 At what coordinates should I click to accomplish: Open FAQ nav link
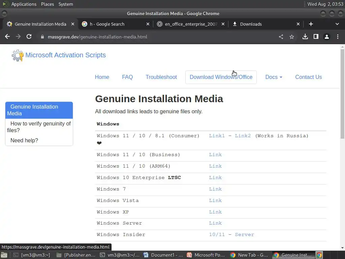click(127, 77)
